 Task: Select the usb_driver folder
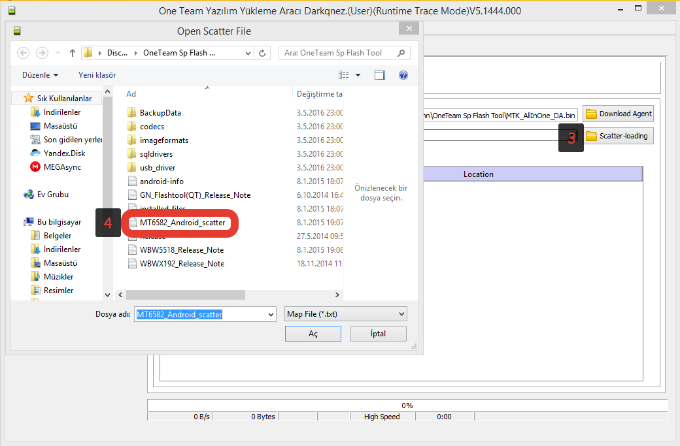point(157,168)
